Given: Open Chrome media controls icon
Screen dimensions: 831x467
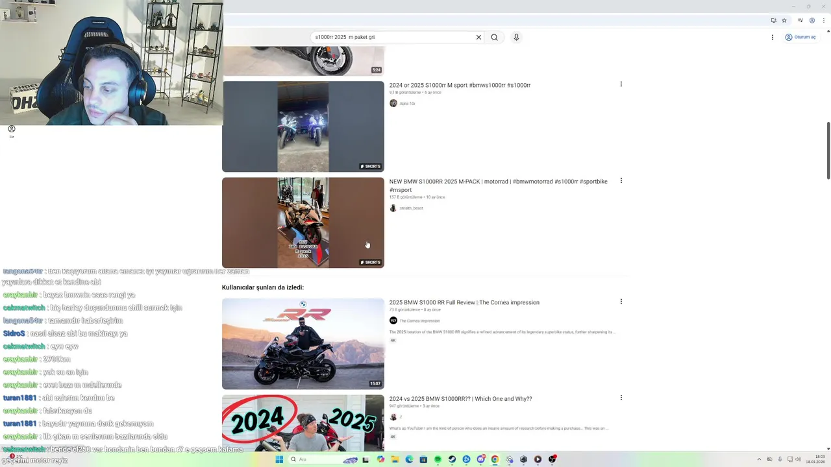Looking at the screenshot, I should tap(801, 20).
